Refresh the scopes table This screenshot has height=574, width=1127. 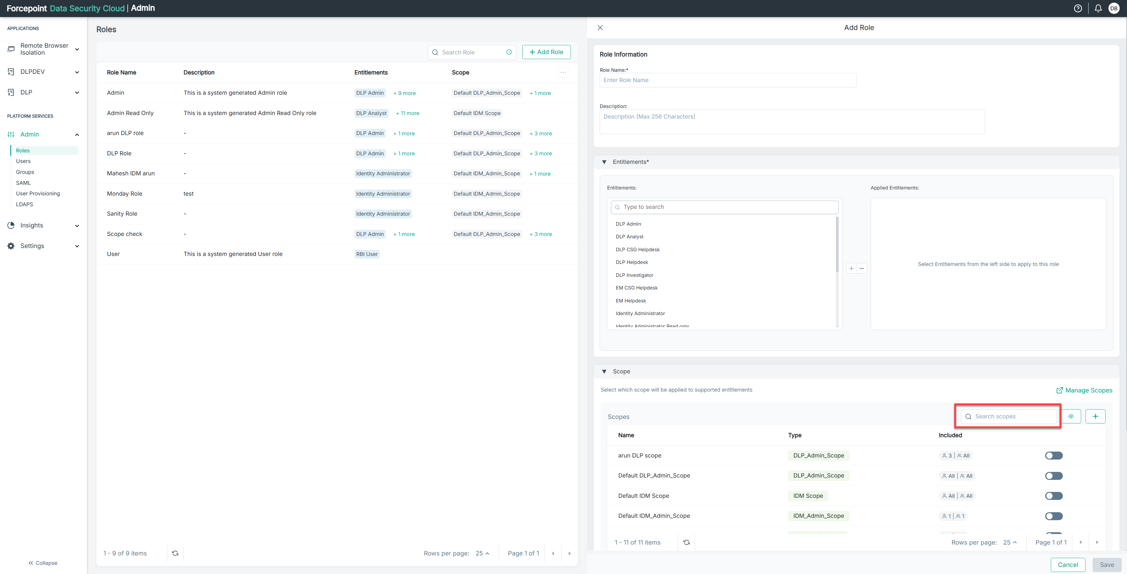click(x=686, y=542)
